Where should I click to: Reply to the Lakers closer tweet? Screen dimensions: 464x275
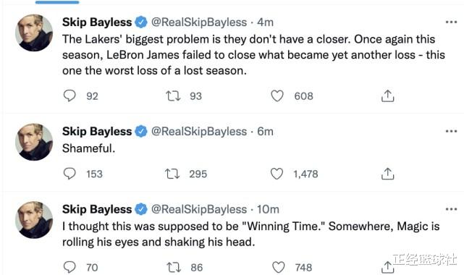tap(69, 96)
